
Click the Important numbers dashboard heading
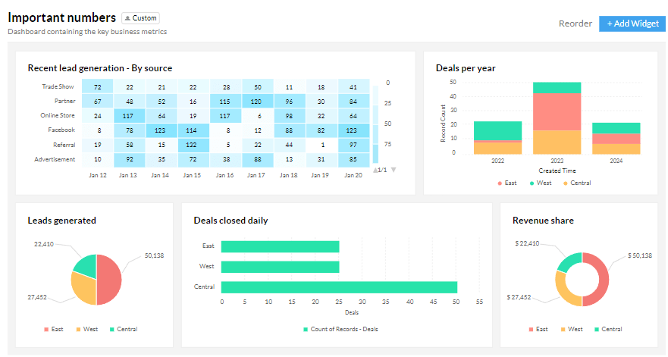[x=61, y=18]
